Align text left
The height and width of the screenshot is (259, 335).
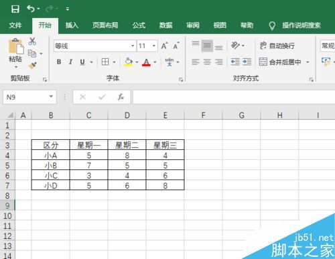[x=196, y=62]
